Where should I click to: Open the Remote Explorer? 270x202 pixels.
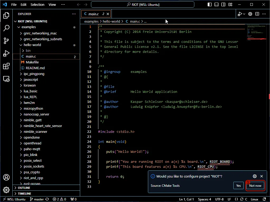pyautogui.click(x=6, y=79)
